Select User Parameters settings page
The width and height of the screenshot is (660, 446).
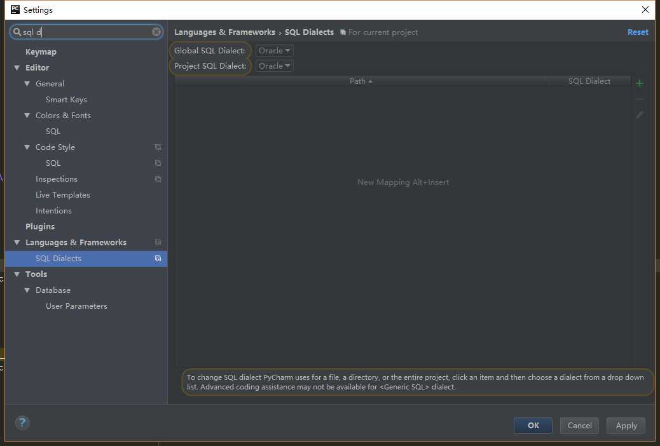click(x=76, y=306)
